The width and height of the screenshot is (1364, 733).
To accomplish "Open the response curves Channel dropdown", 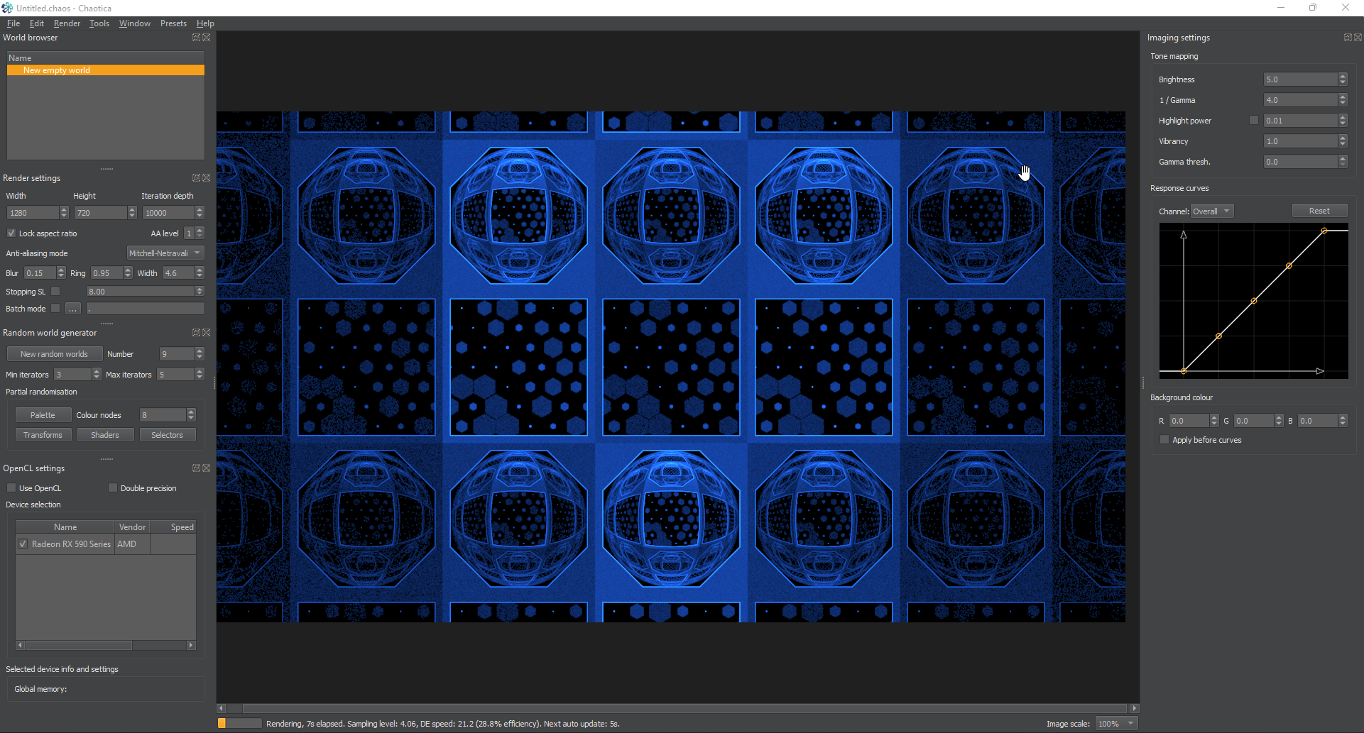I will pyautogui.click(x=1212, y=211).
